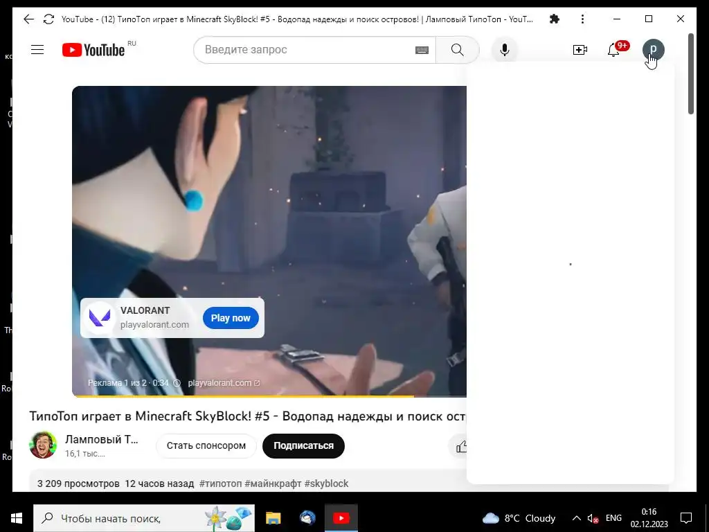This screenshot has width=709, height=532.
Task: Click the 'Play now' ad button
Action: point(231,318)
